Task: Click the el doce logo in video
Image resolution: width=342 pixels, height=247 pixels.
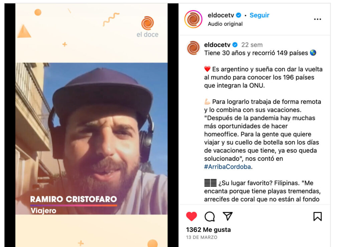Action: [x=147, y=27]
